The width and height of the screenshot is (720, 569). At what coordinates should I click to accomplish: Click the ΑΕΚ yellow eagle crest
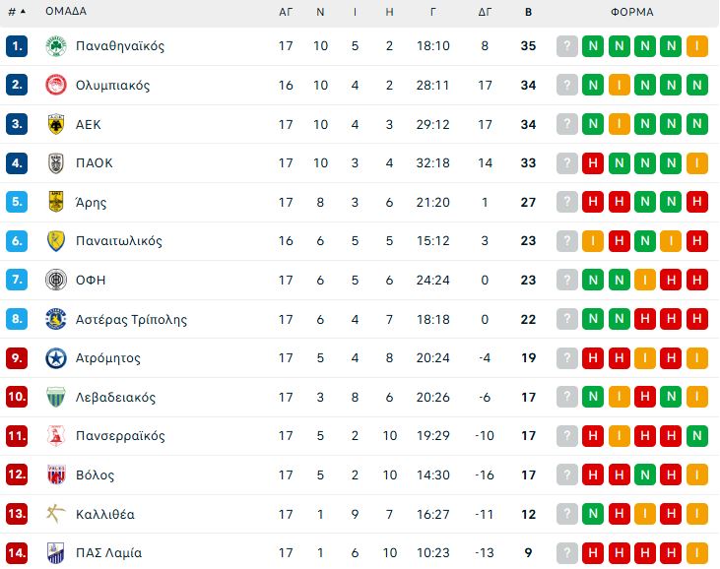56,124
